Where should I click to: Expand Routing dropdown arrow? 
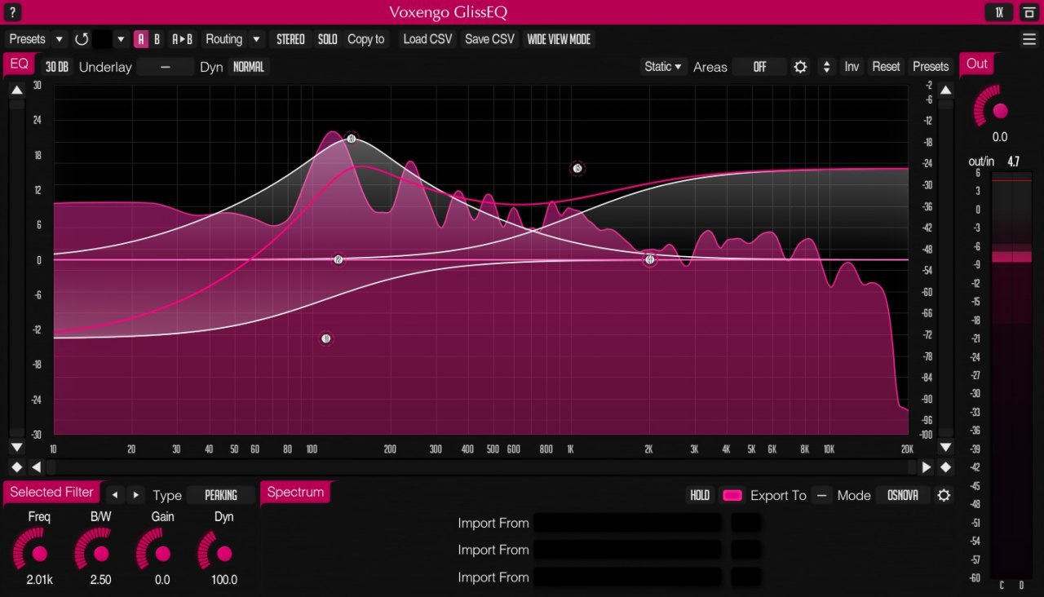(256, 39)
